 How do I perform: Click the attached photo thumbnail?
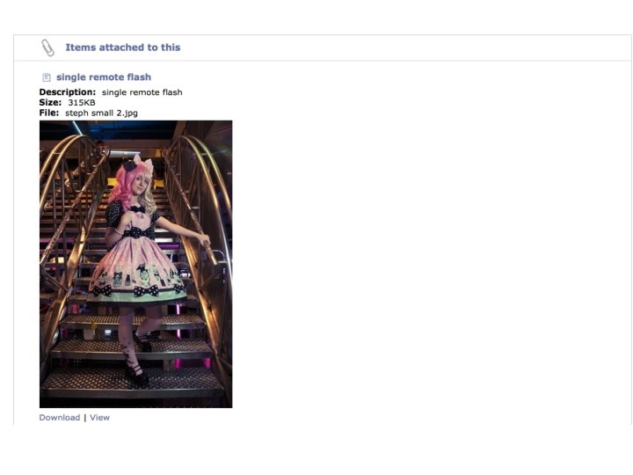[135, 264]
